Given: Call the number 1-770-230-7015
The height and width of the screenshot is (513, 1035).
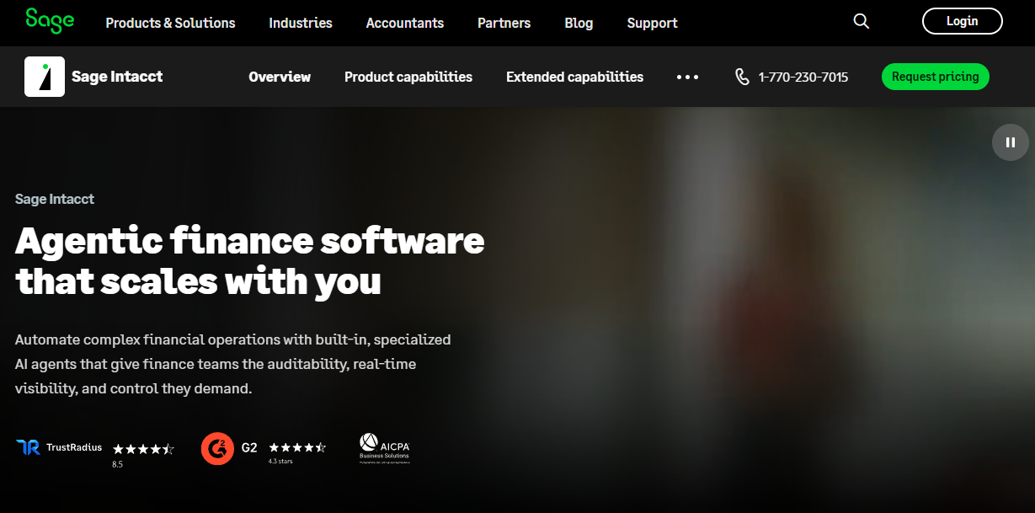Looking at the screenshot, I should (803, 77).
